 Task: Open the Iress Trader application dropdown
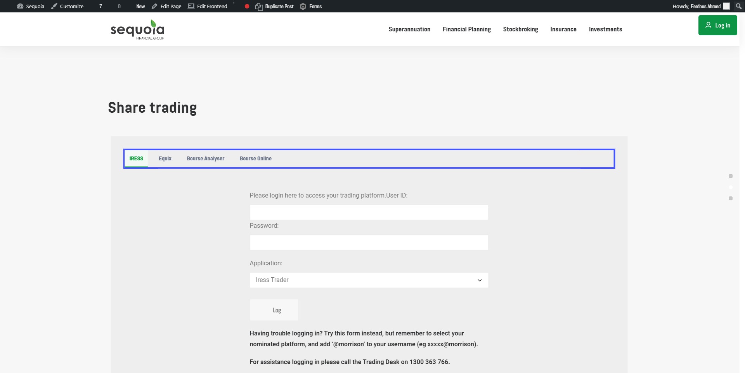tap(369, 280)
